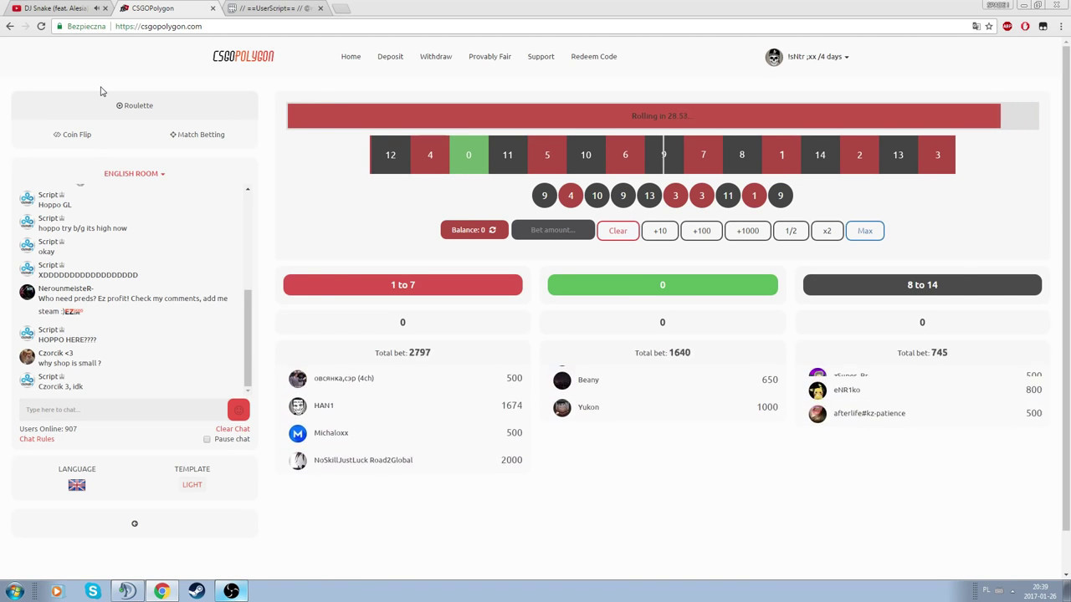This screenshot has height=602, width=1071.
Task: Click the Clear bet button
Action: [x=617, y=231]
